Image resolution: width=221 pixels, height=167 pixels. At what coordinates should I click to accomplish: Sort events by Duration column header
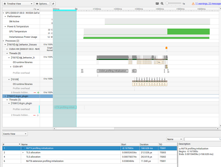149,144
